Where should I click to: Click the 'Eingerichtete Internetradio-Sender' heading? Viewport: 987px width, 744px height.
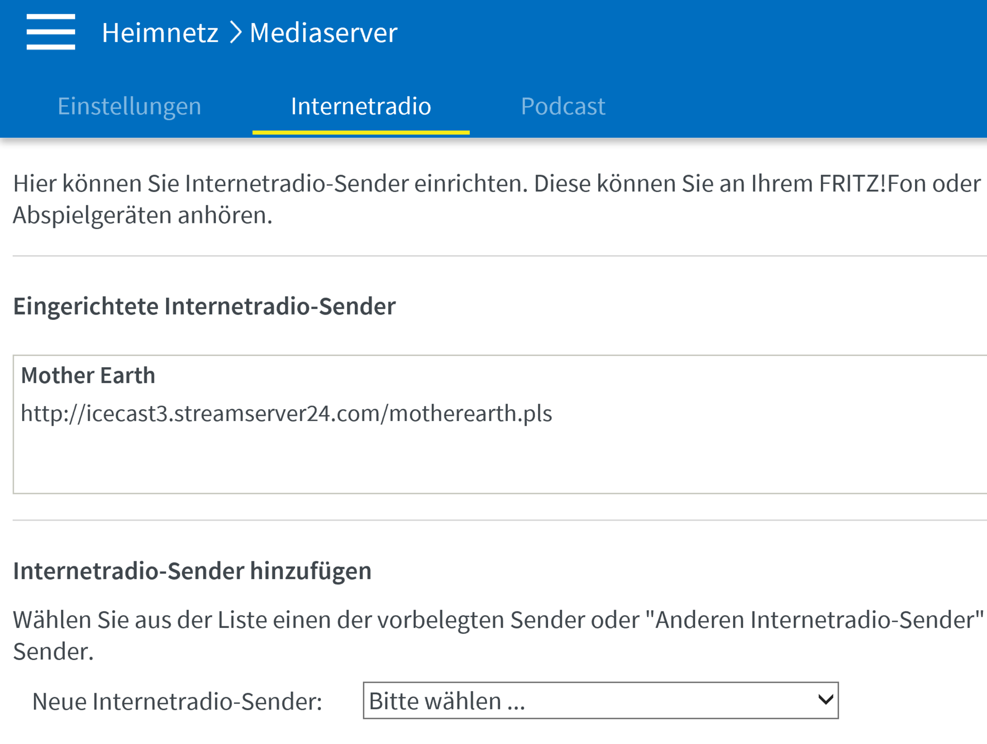coord(204,307)
